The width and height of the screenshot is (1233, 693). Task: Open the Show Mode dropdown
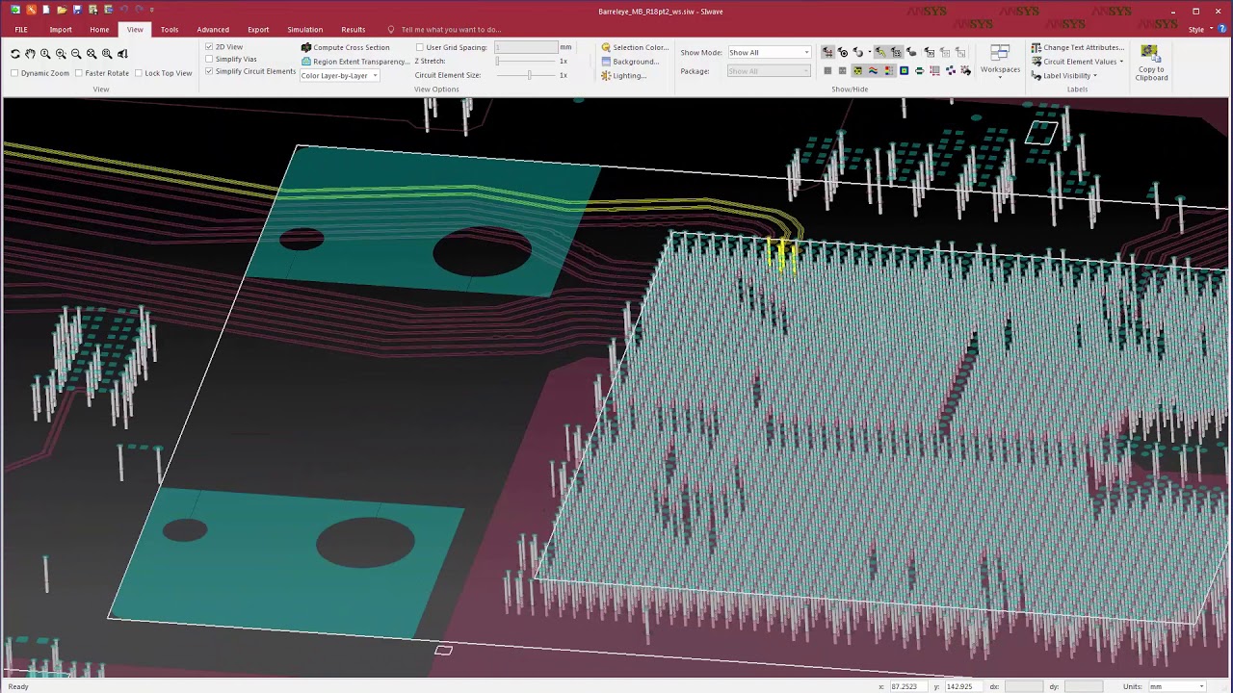[x=769, y=52]
